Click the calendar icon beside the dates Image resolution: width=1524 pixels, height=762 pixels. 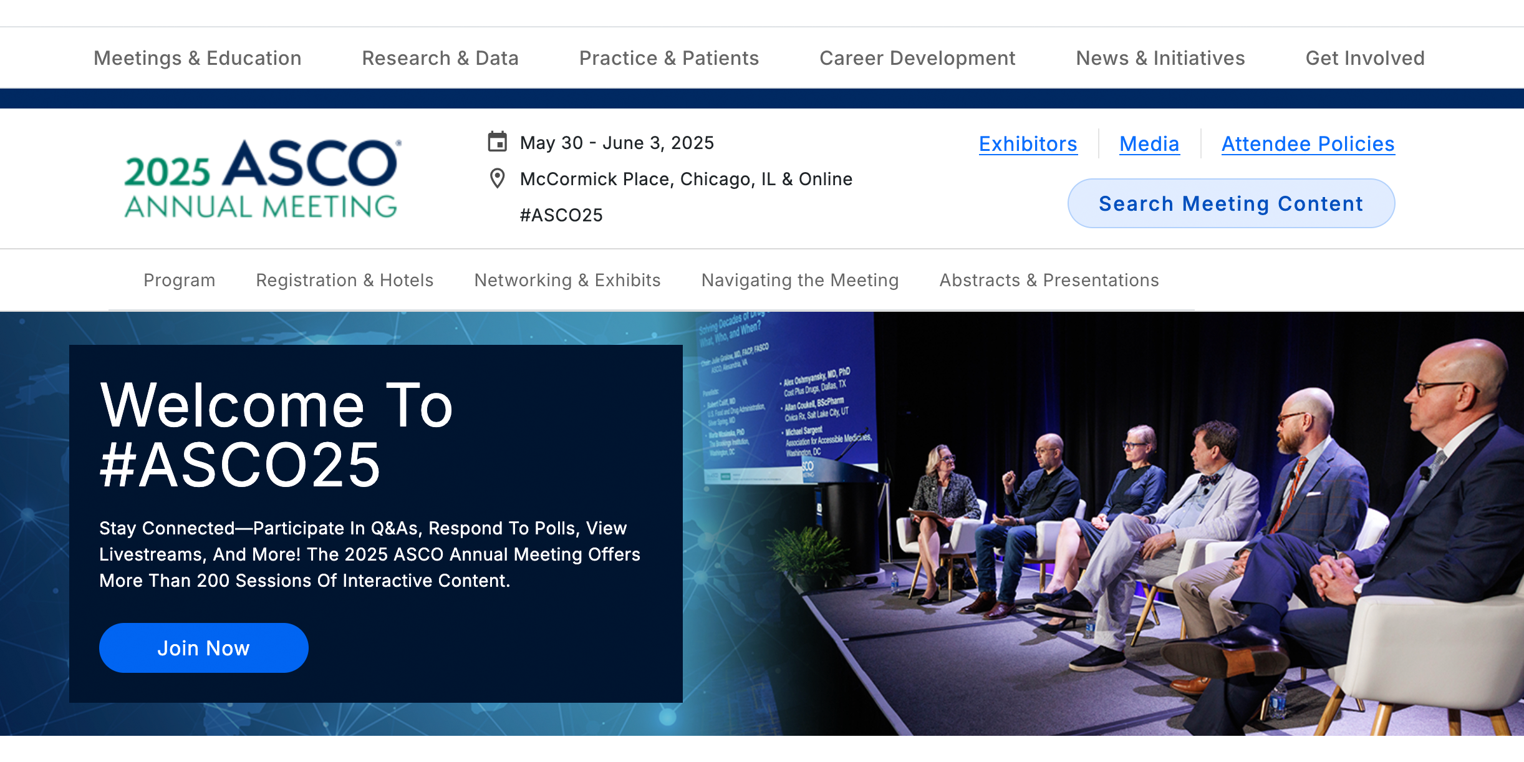497,142
